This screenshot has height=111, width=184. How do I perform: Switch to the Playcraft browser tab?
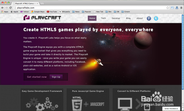pyautogui.click(x=25, y=3)
